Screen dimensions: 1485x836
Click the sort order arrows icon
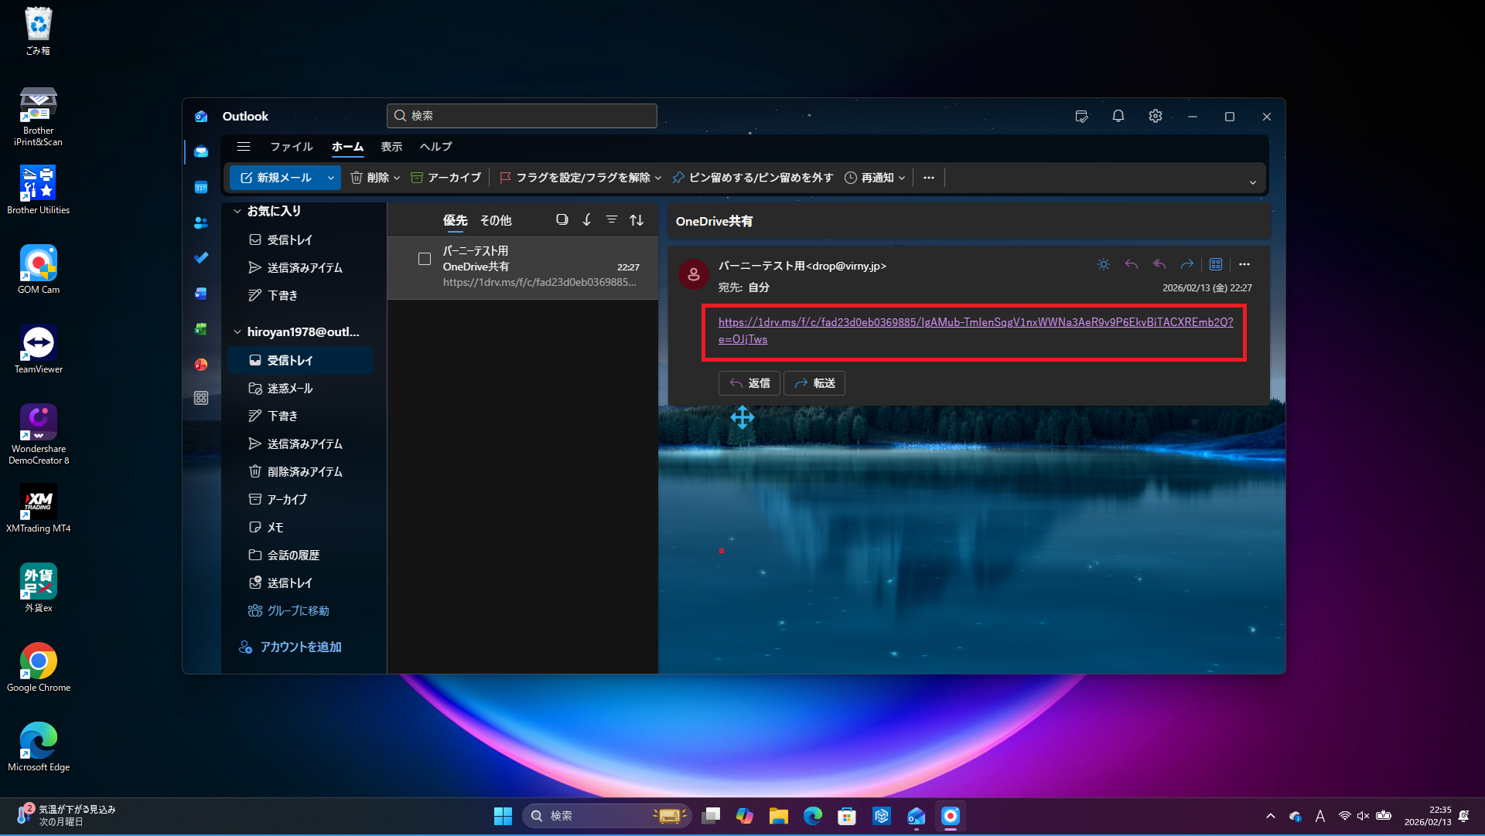[636, 220]
